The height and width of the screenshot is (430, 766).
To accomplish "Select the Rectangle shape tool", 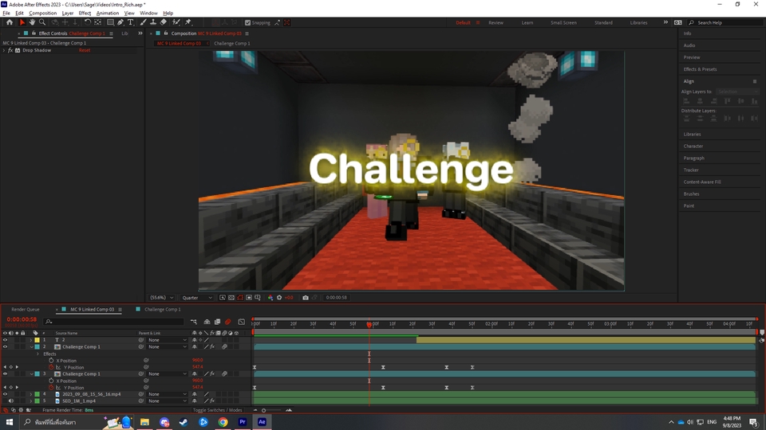I will (110, 22).
